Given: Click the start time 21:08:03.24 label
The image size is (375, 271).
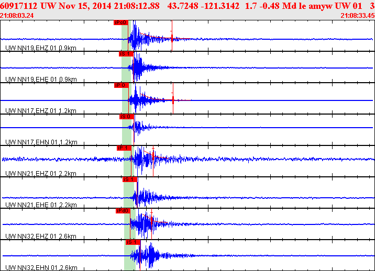Looking at the screenshot, I should click(18, 16).
